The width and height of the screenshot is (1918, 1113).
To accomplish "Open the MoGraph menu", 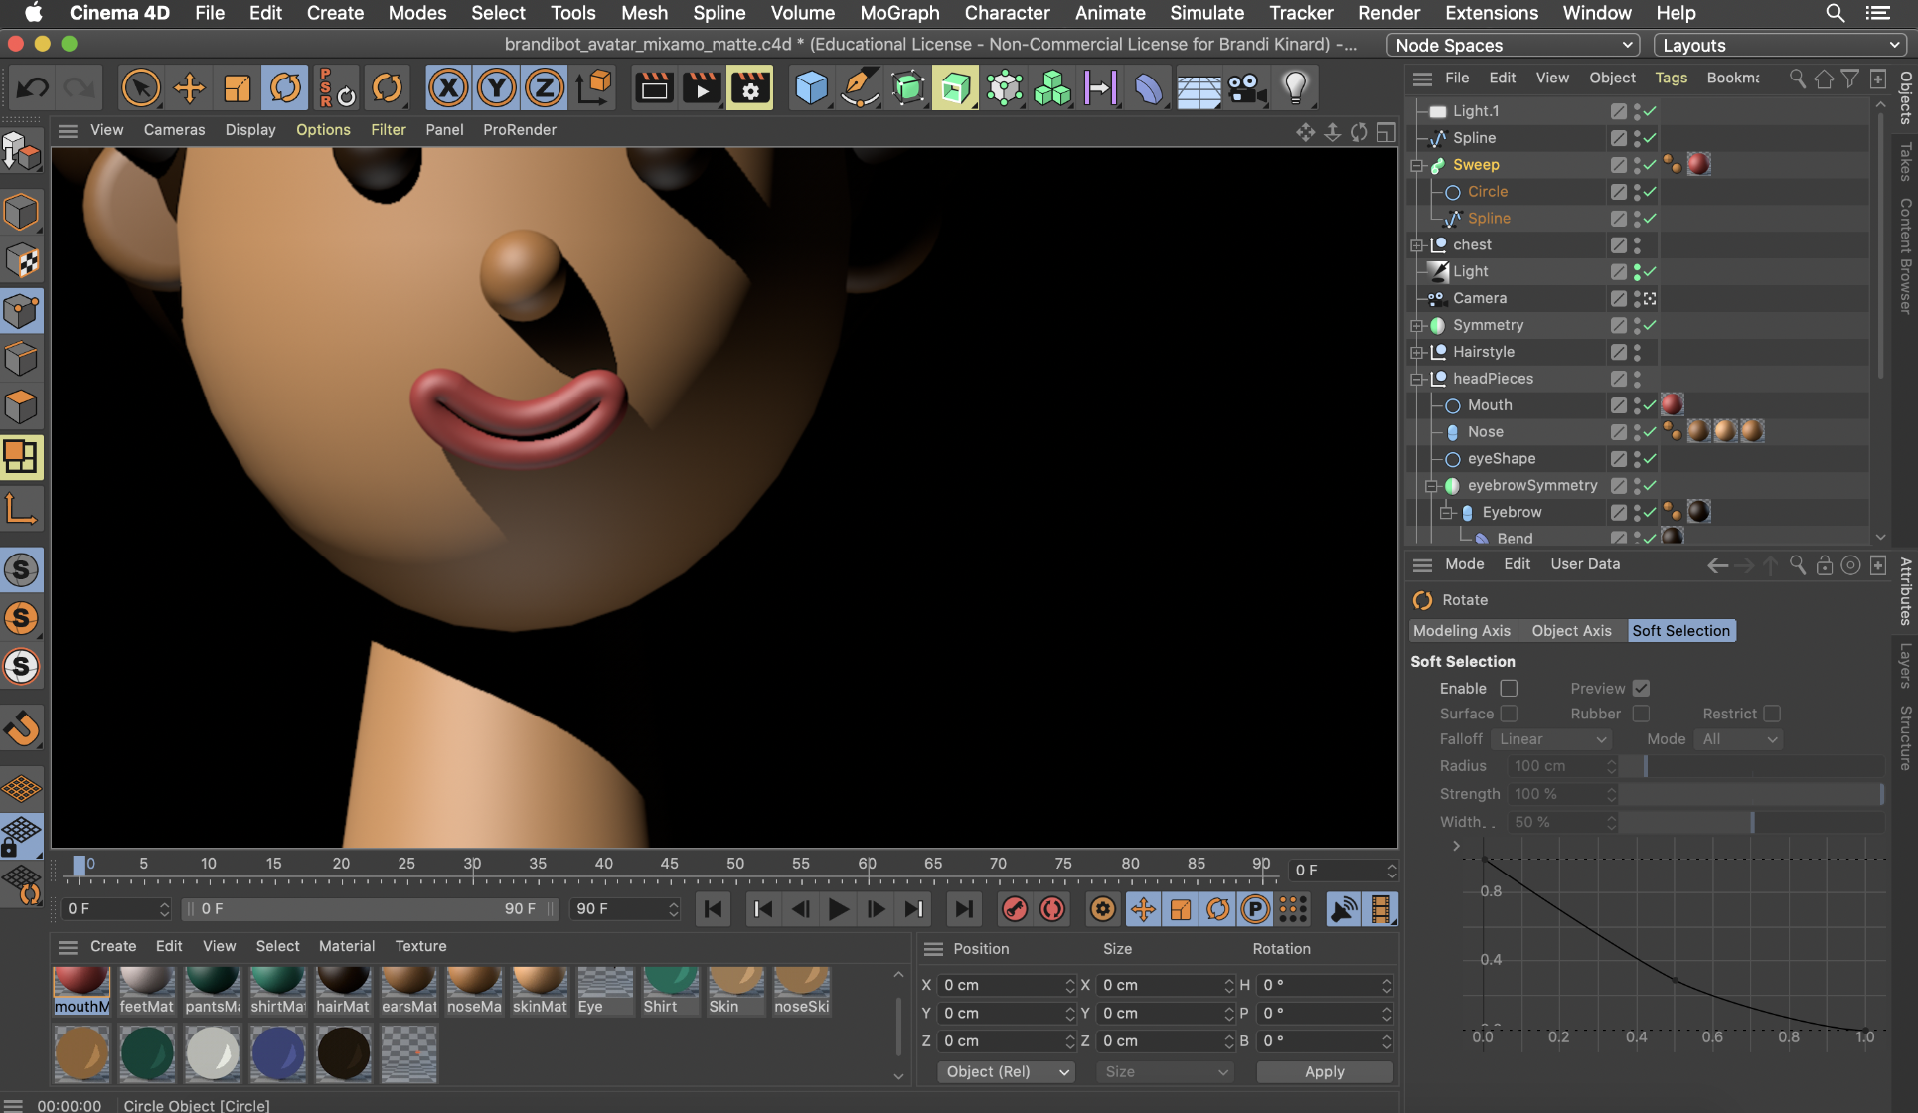I will [899, 13].
